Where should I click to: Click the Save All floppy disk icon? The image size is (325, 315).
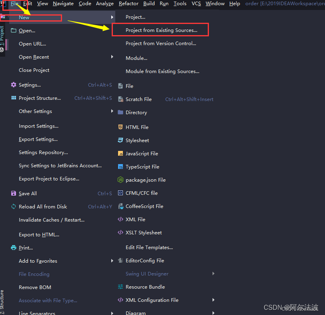pyautogui.click(x=14, y=194)
